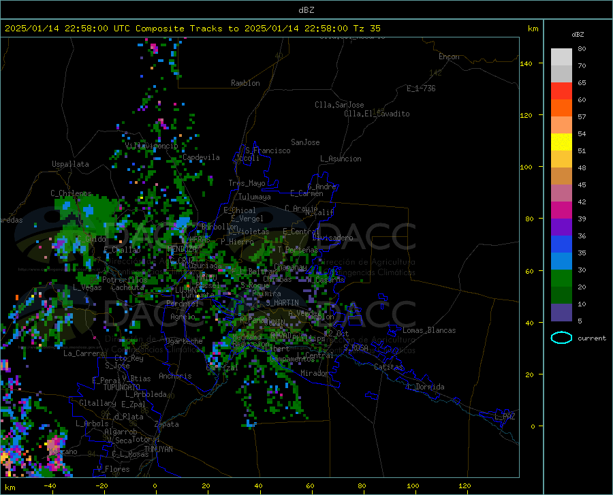Click the La_Carrera place label

[84, 353]
